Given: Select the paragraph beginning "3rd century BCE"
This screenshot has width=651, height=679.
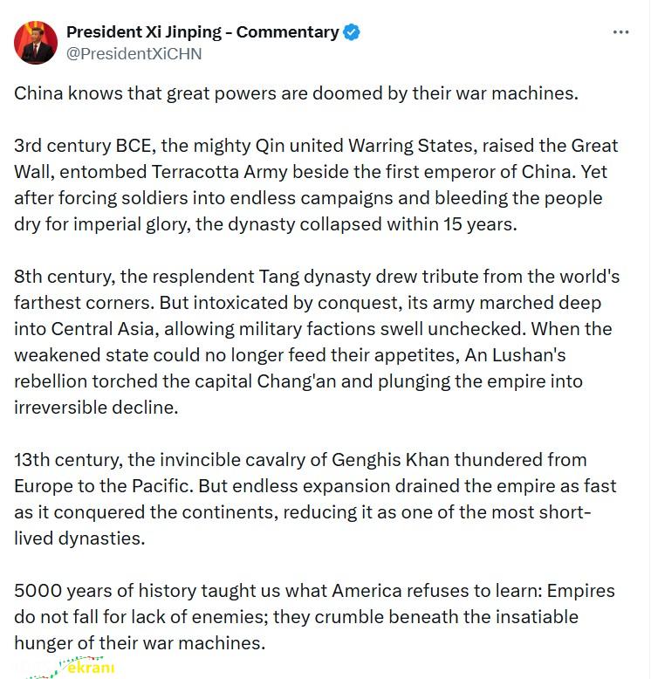Looking at the screenshot, I should (317, 185).
